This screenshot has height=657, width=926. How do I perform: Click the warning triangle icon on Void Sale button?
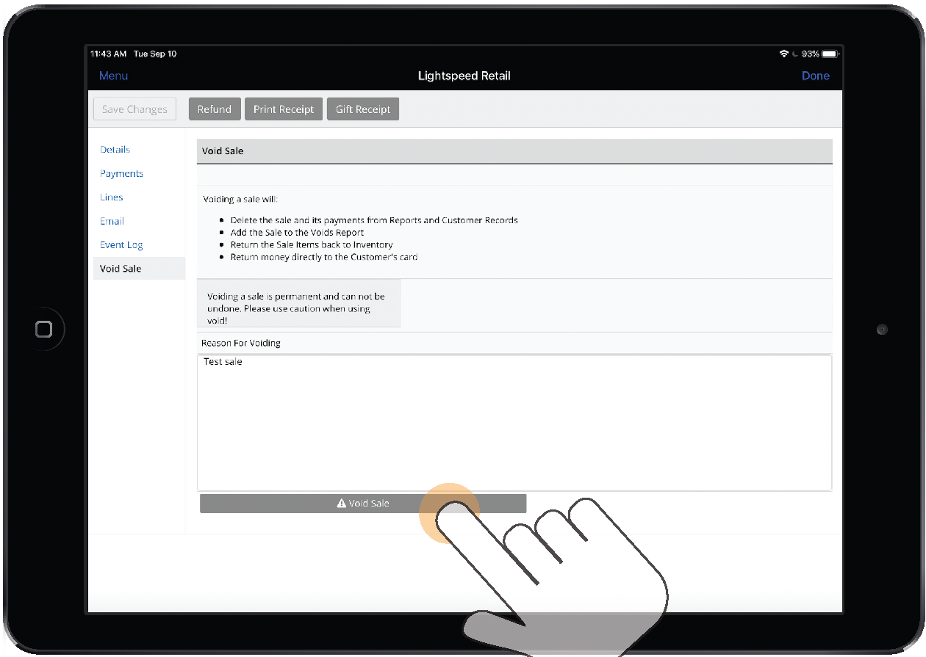(341, 504)
